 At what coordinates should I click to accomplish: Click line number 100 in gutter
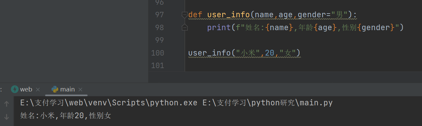pyautogui.click(x=157, y=53)
